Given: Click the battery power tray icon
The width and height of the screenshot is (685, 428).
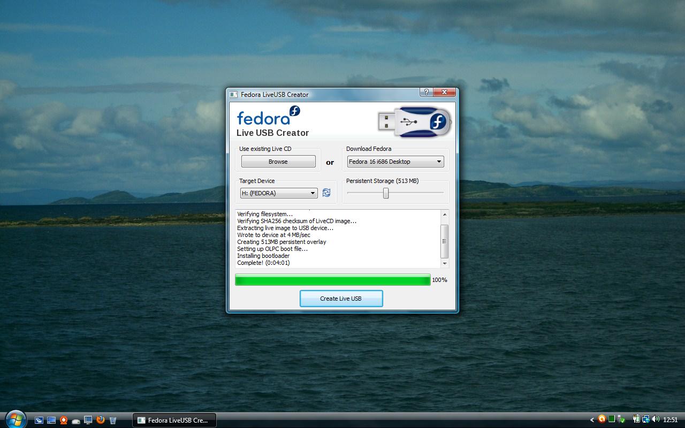Looking at the screenshot, I should 636,419.
